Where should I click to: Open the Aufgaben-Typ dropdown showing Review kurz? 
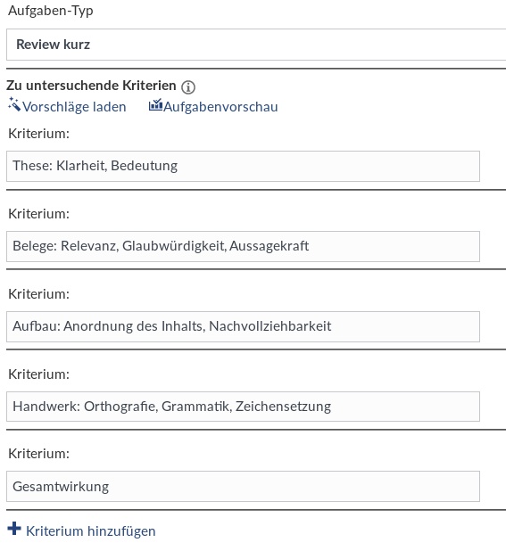click(x=256, y=45)
